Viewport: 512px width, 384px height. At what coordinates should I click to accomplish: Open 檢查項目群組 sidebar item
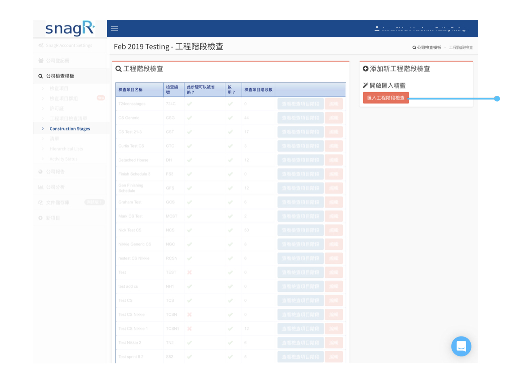pyautogui.click(x=64, y=98)
